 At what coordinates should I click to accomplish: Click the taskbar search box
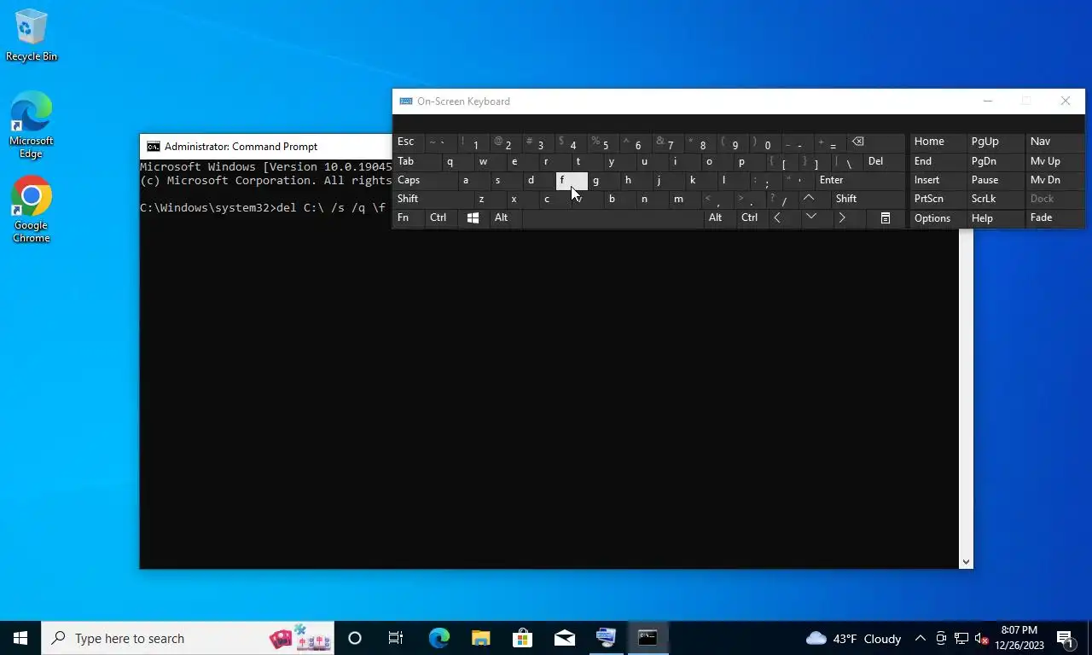tap(188, 638)
